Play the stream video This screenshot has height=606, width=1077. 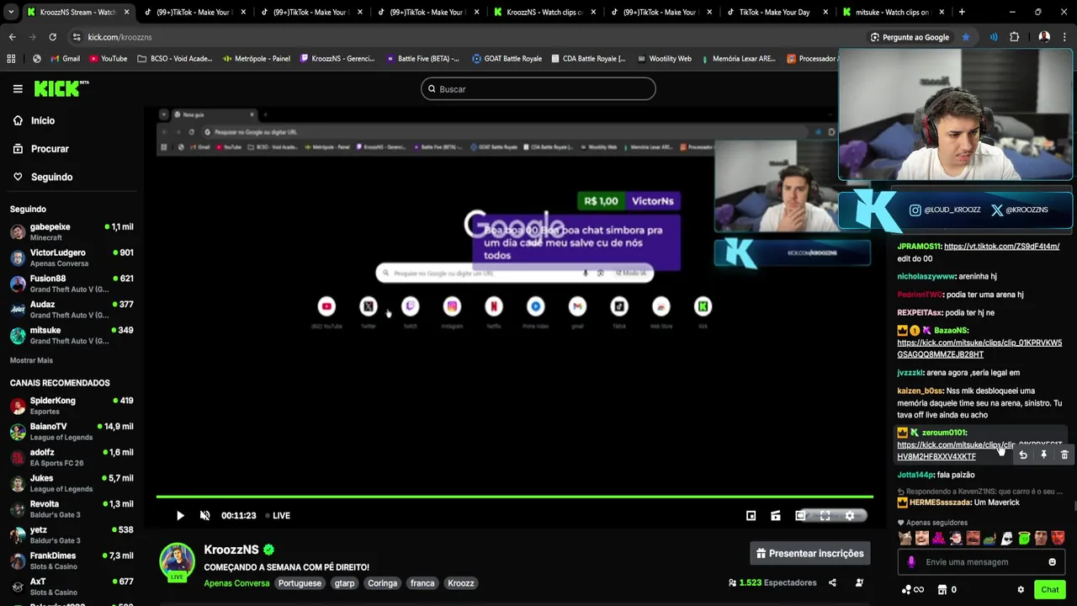click(x=180, y=516)
